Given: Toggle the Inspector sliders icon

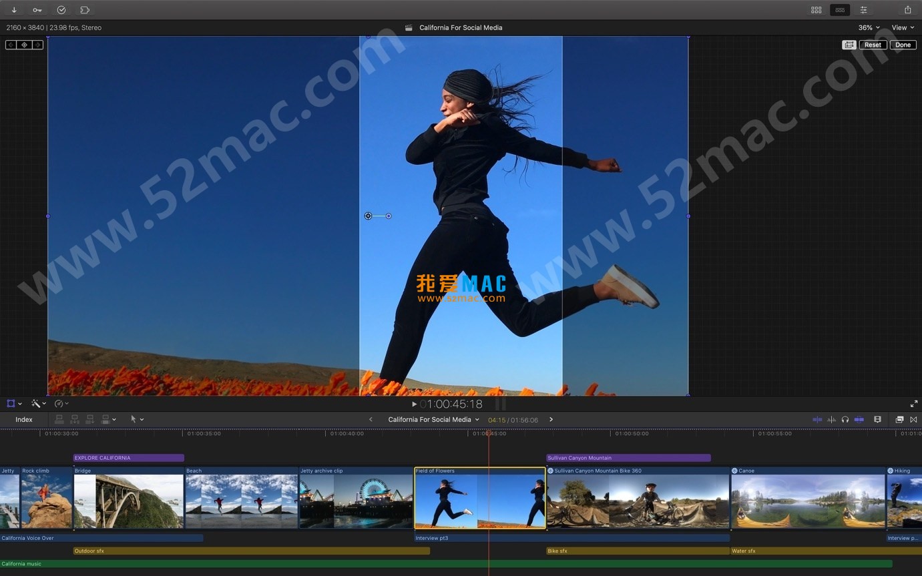Looking at the screenshot, I should point(863,10).
